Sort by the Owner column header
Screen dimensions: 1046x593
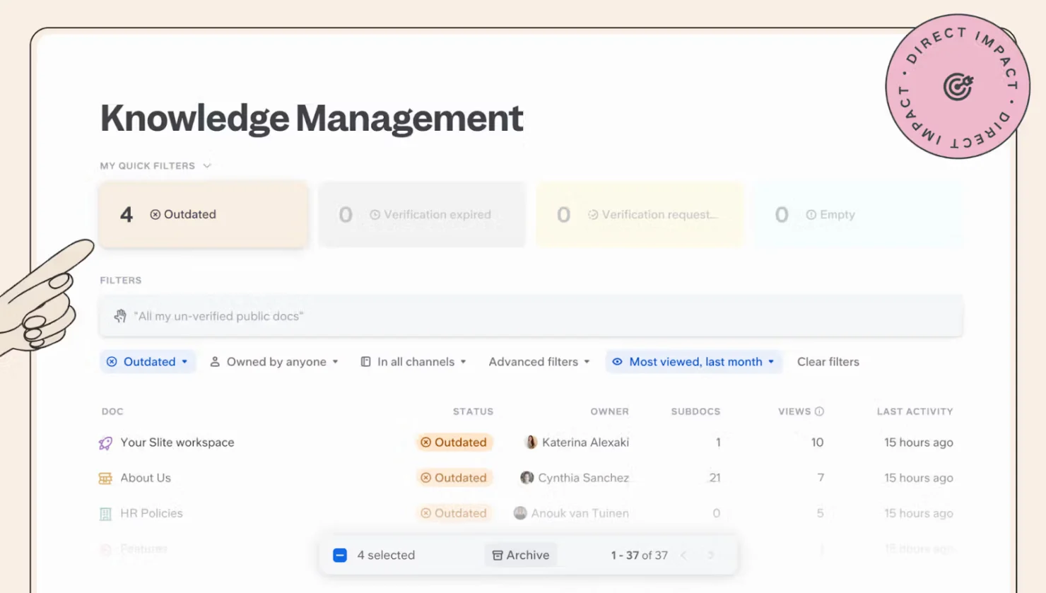(x=610, y=411)
